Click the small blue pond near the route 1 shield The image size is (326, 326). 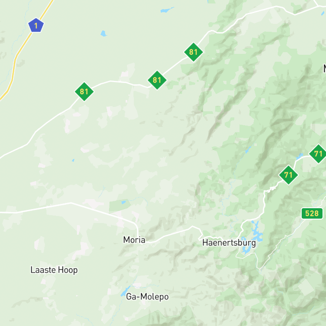coord(103,33)
